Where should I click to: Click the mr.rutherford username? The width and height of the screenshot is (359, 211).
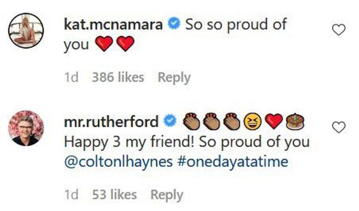pos(111,122)
